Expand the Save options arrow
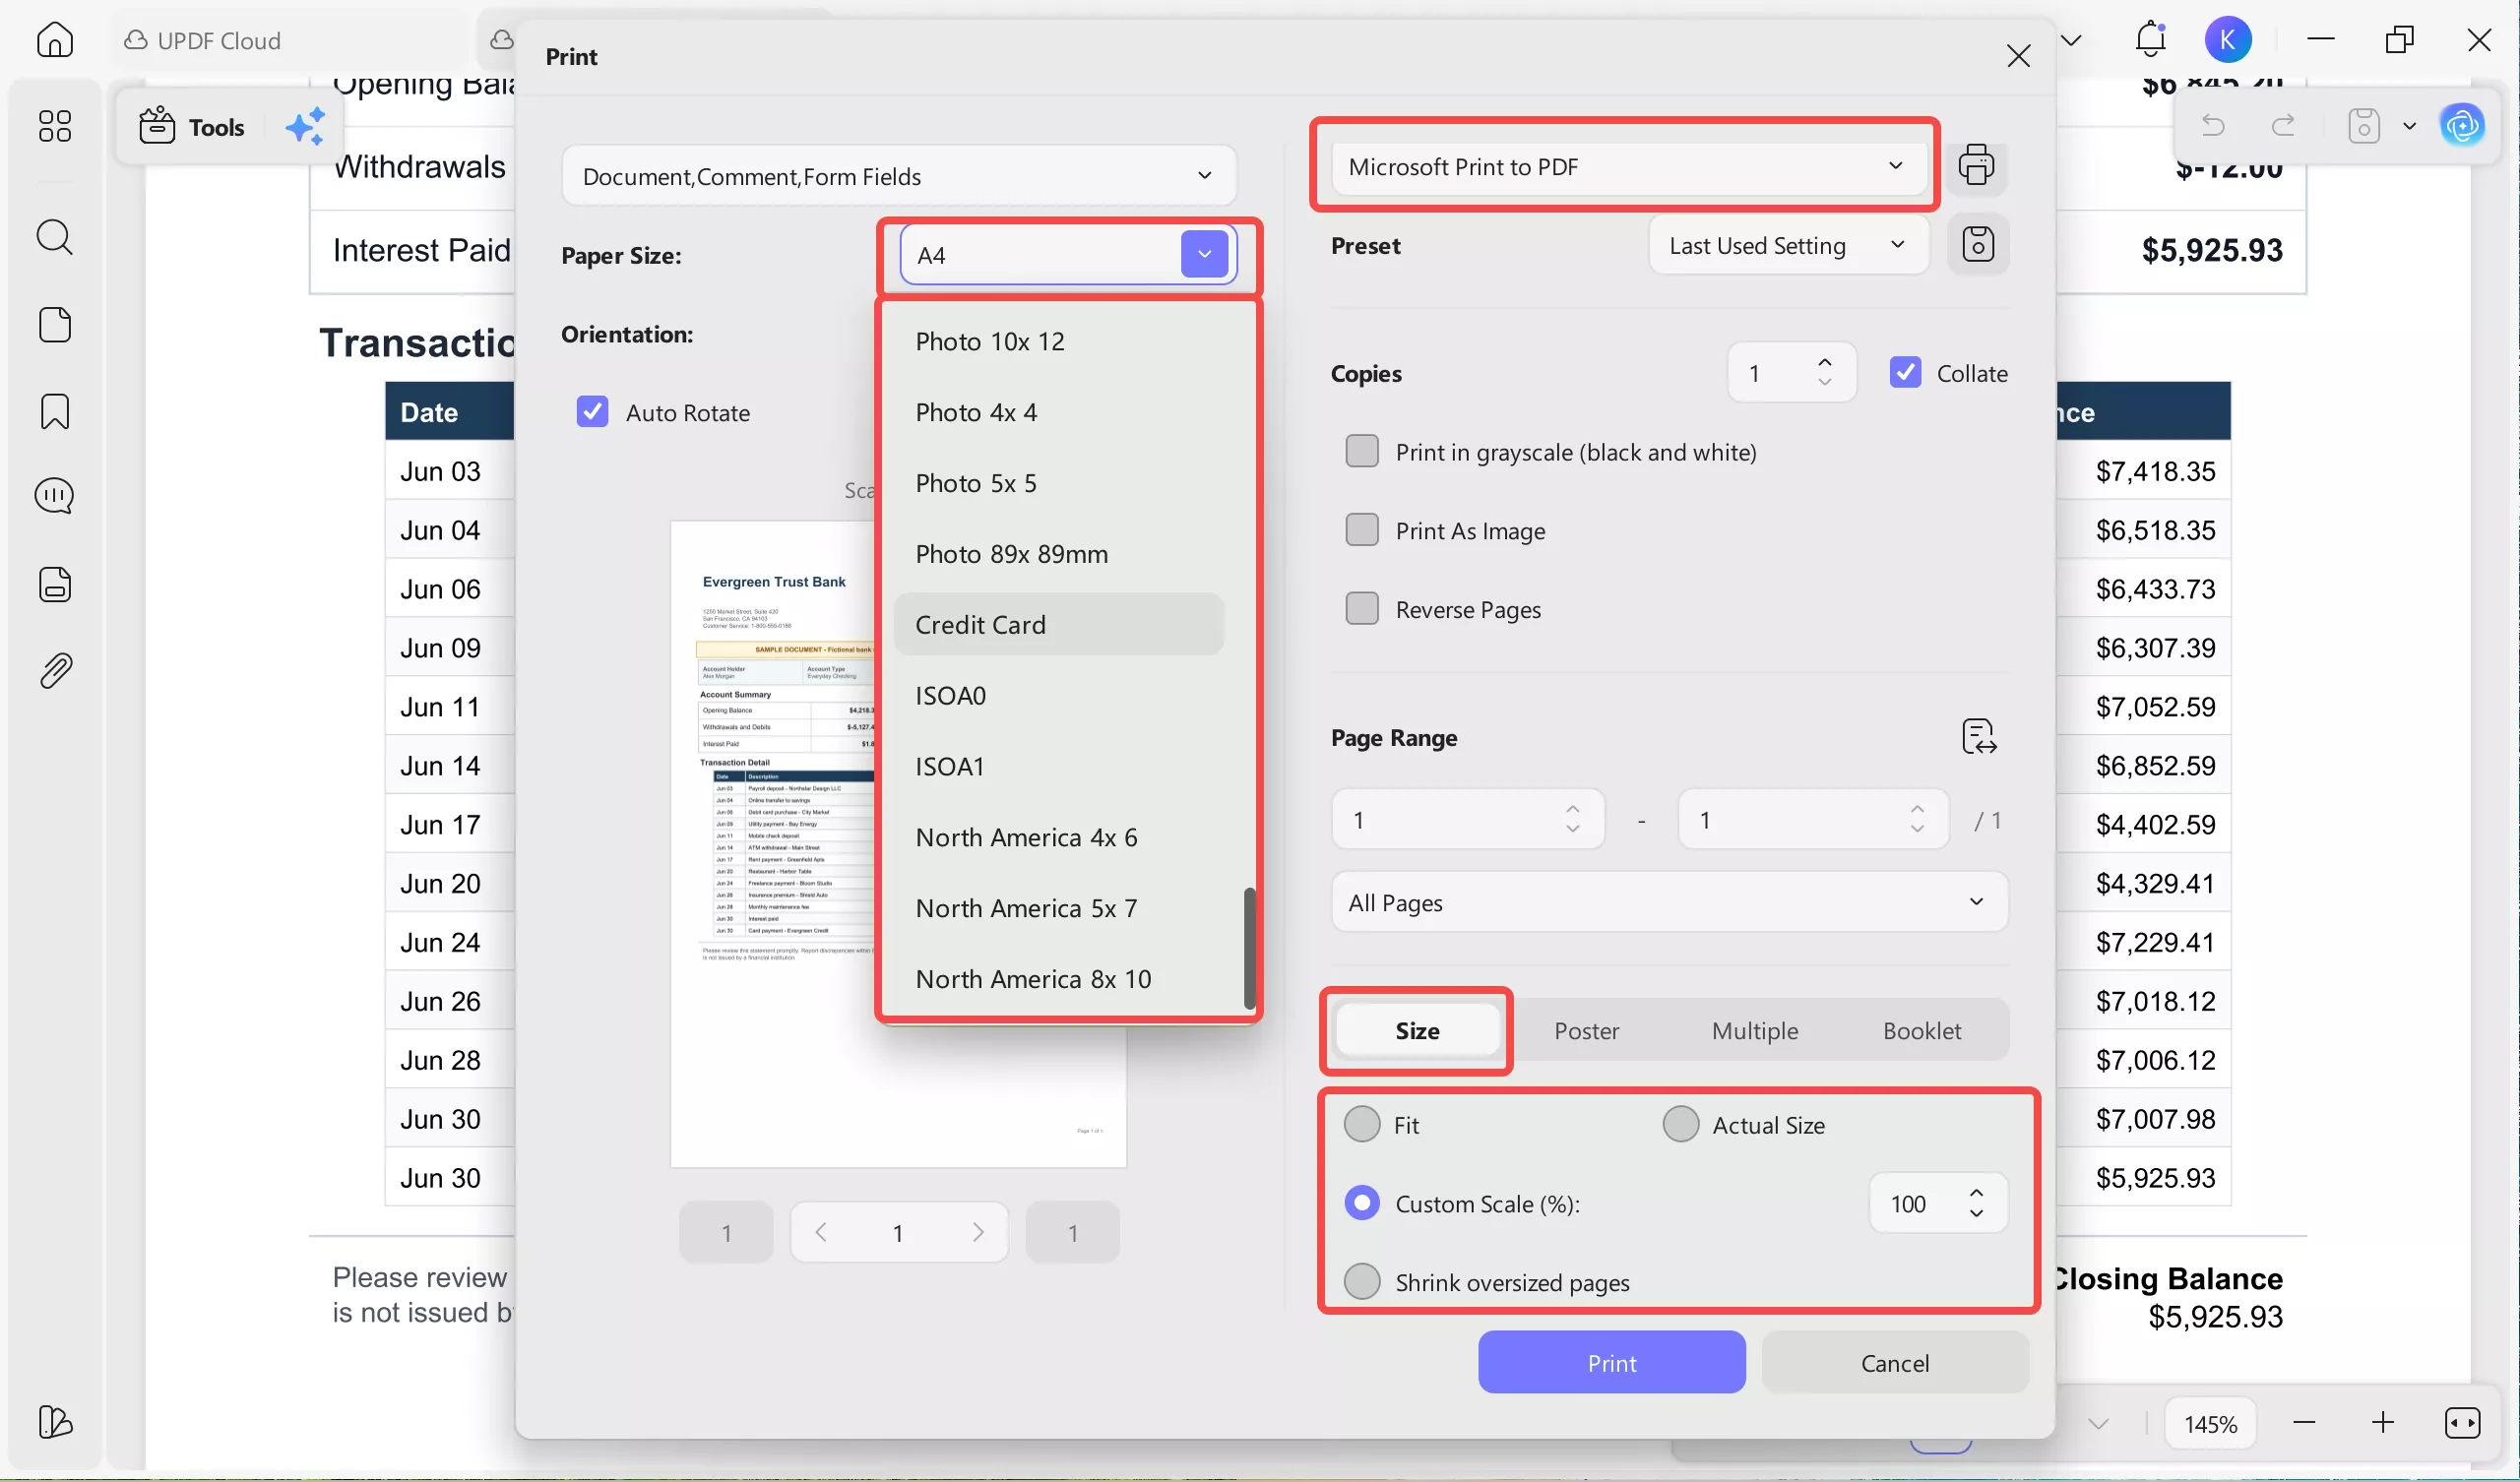This screenshot has width=2520, height=1482. 2409,126
